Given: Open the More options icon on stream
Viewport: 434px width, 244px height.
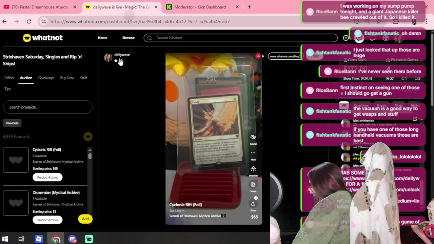Looking at the screenshot, I should (253, 153).
